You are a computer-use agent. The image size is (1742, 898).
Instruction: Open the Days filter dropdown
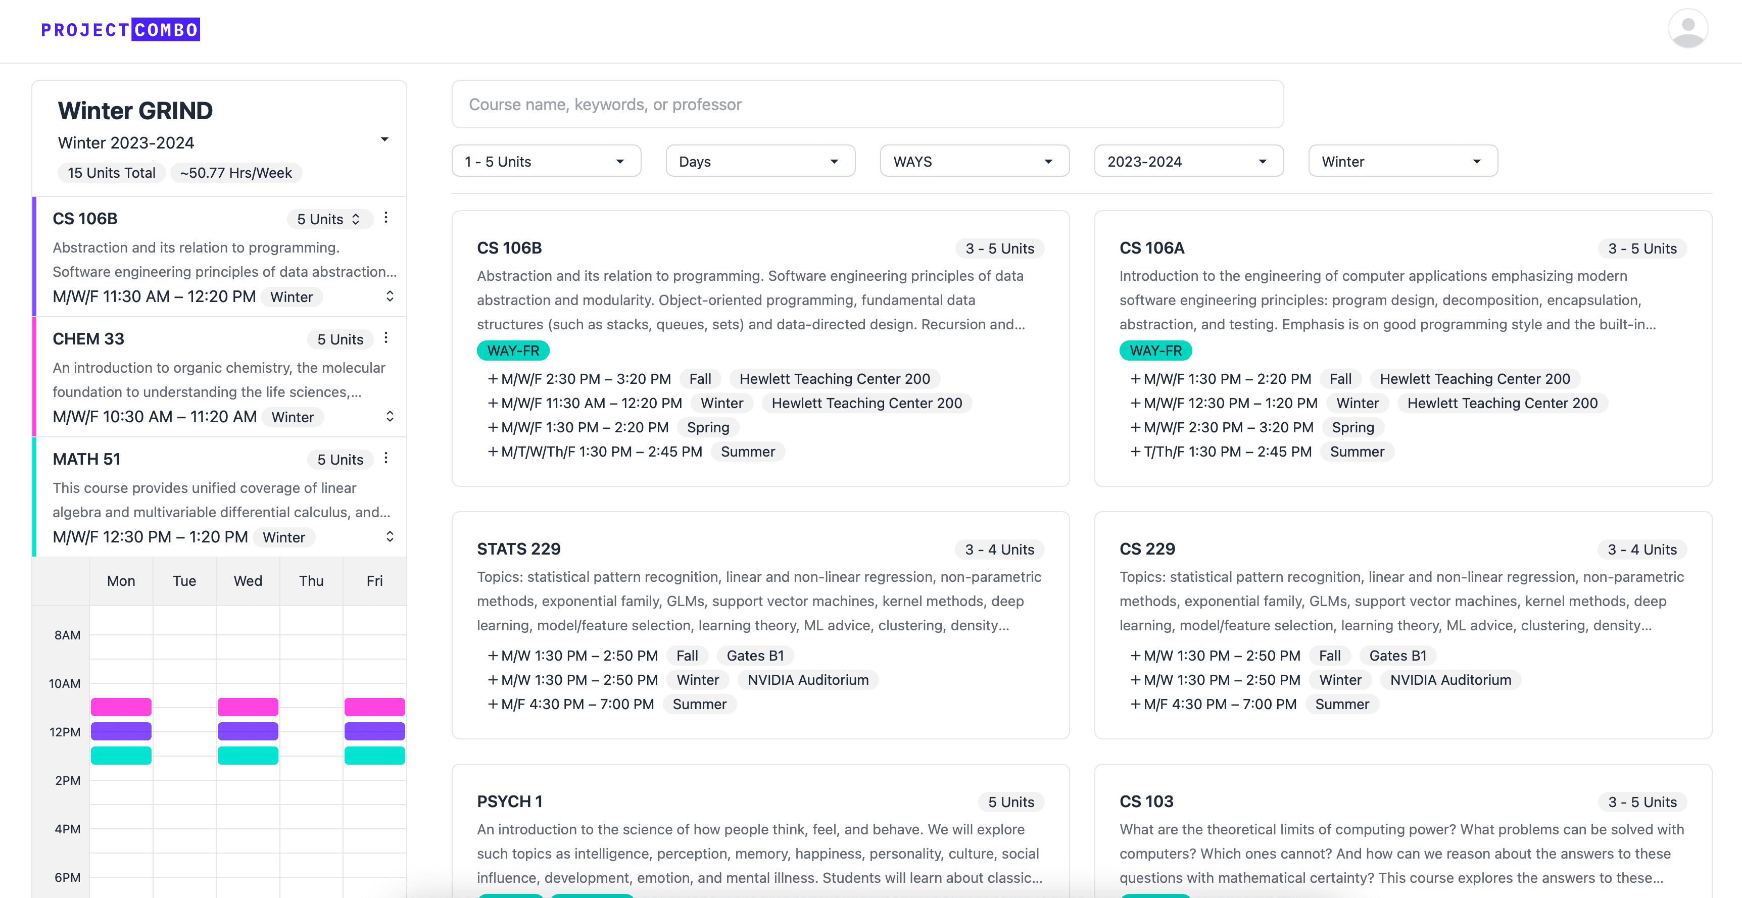pos(760,161)
